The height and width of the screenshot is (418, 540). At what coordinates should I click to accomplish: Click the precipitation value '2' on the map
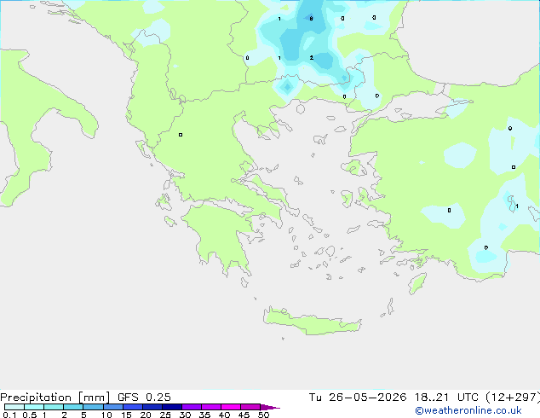coord(312,58)
